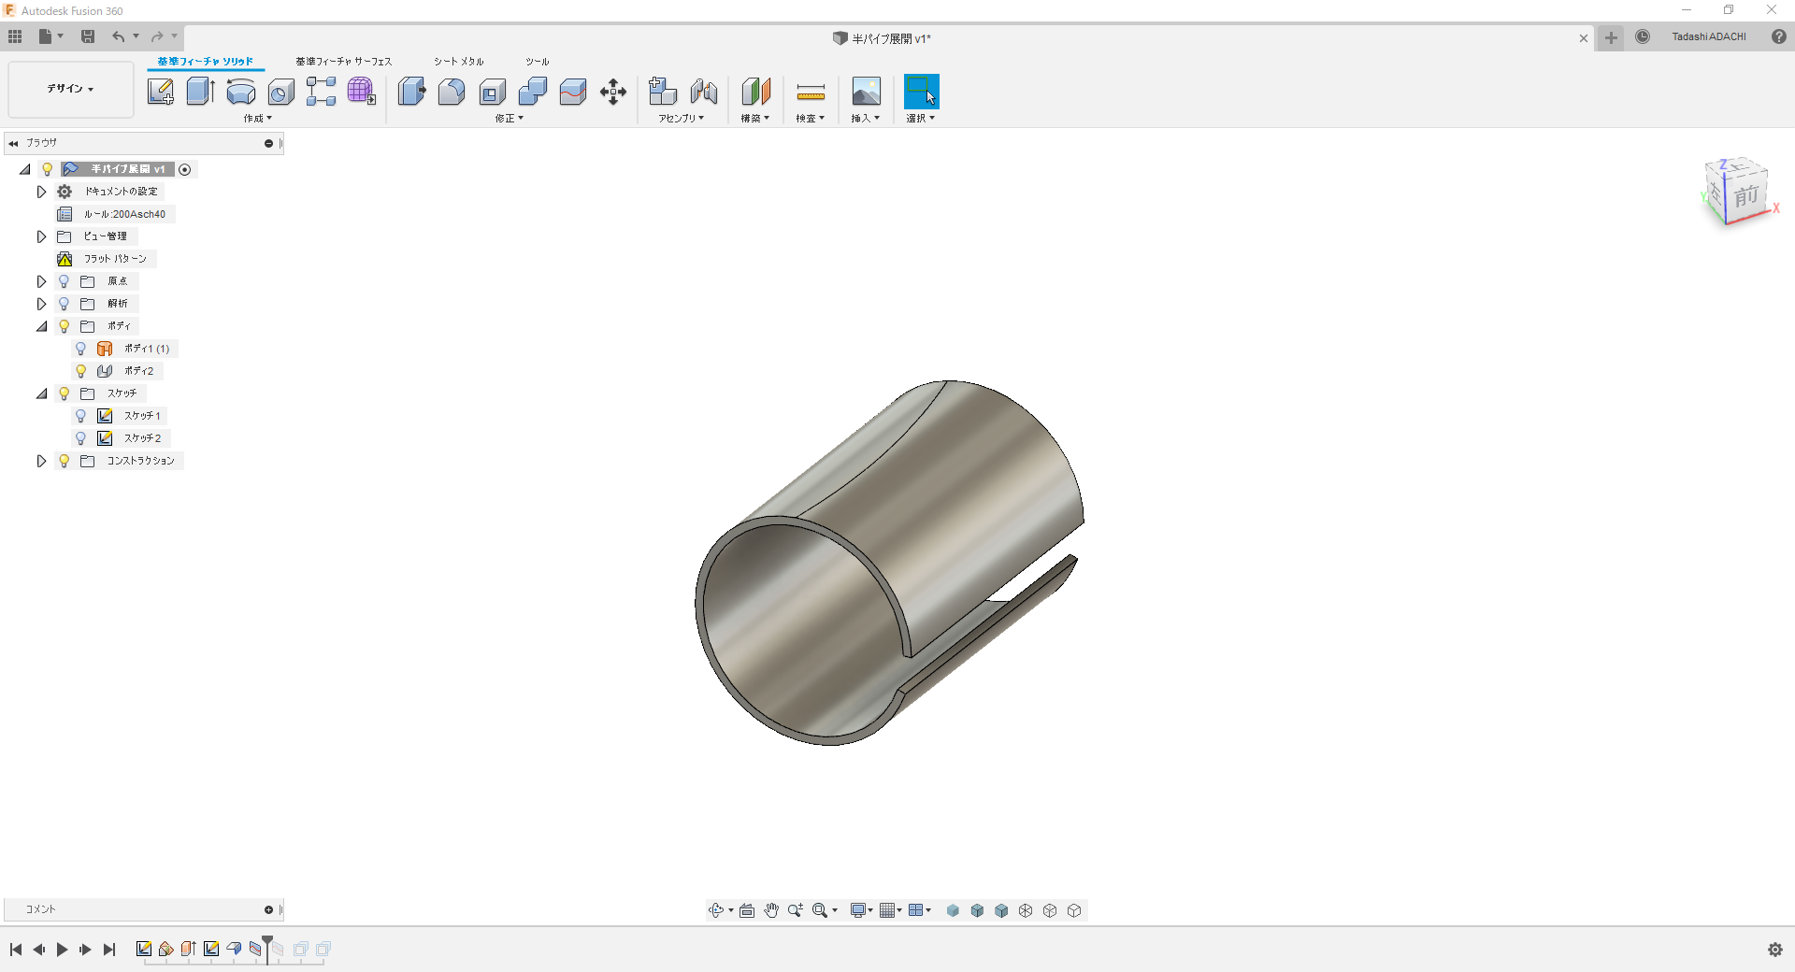Open the Rectangular Pattern tool
Viewport: 1795px width, 972px height.
tap(321, 92)
